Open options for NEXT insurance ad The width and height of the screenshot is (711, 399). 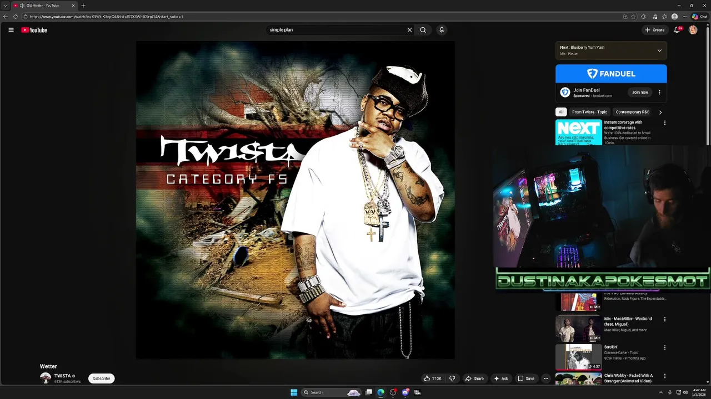pos(664,123)
